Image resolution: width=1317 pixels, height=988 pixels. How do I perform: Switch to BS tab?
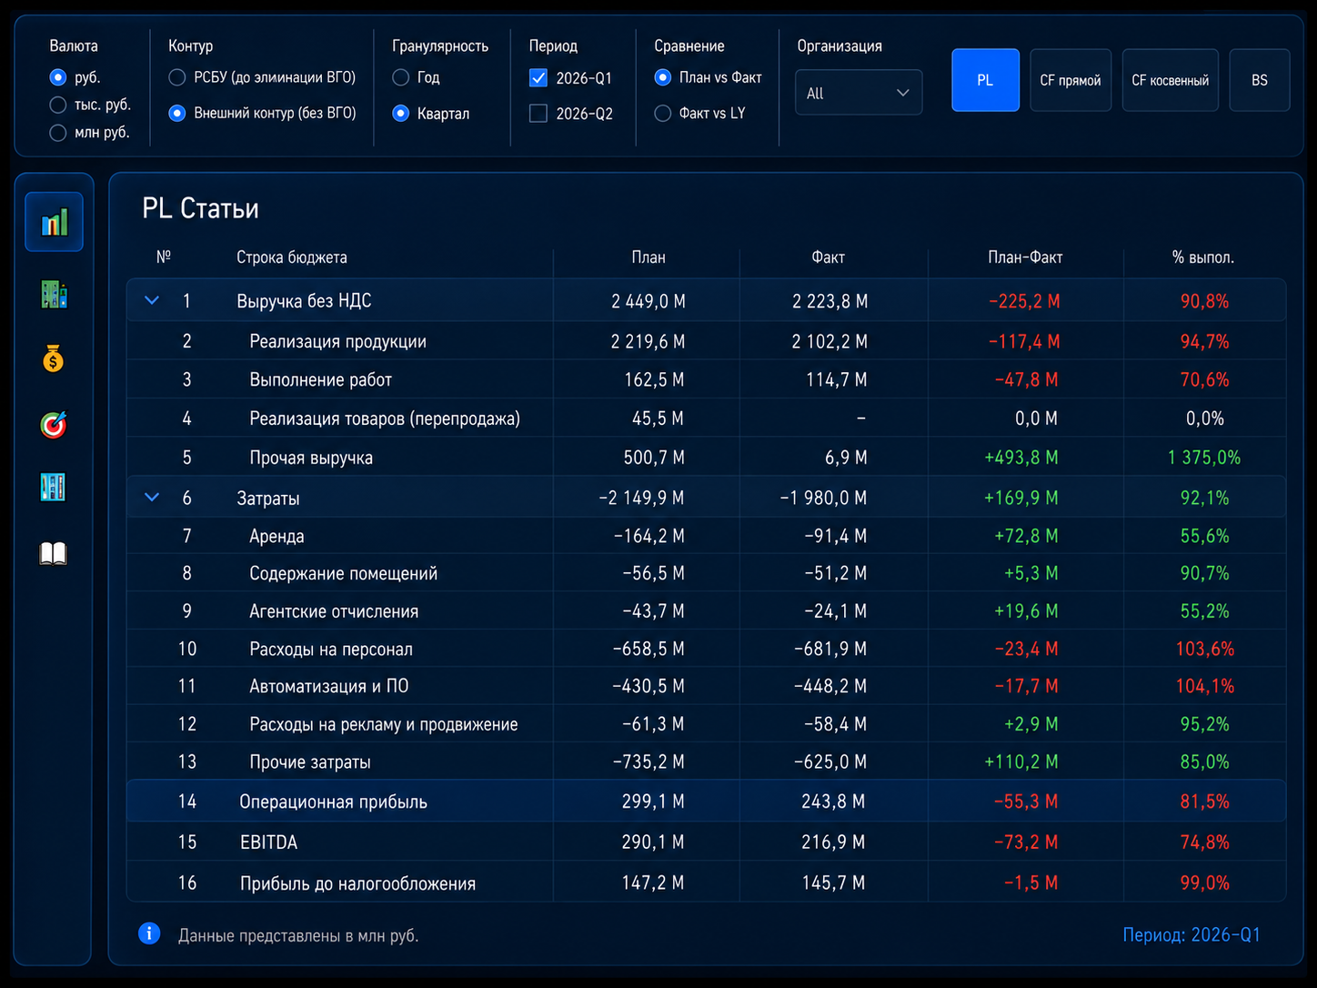(1260, 80)
